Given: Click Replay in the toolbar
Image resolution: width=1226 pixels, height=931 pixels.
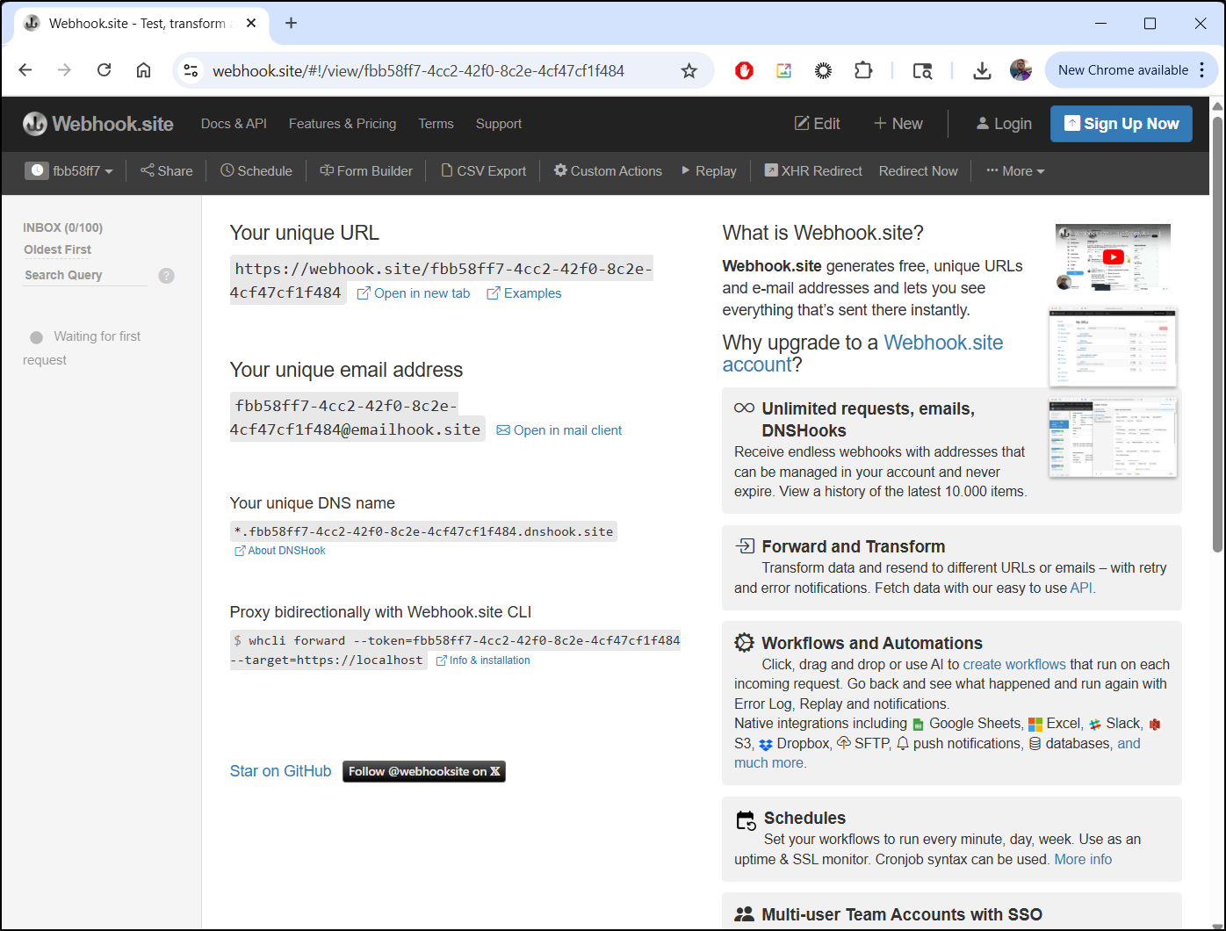Looking at the screenshot, I should tap(710, 171).
